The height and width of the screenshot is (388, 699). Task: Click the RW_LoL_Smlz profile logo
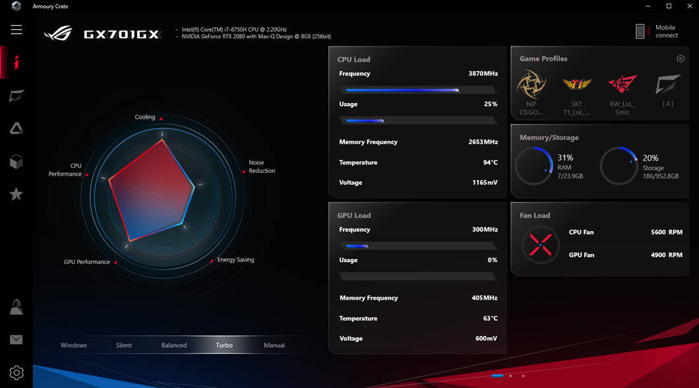(x=621, y=86)
